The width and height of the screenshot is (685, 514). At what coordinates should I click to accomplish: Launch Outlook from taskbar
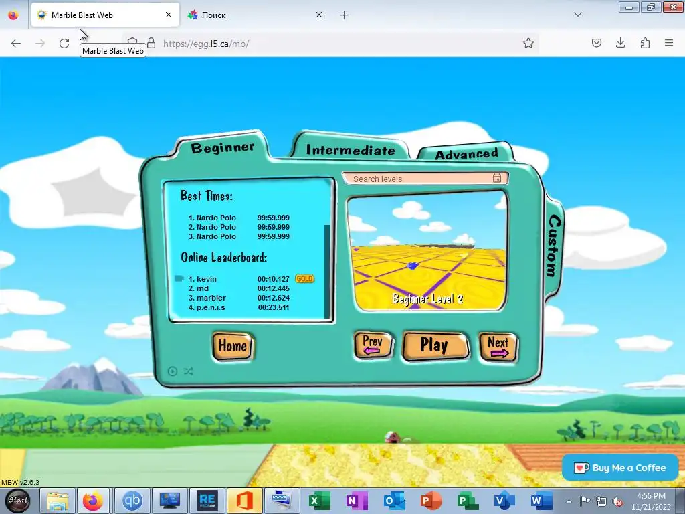394,501
